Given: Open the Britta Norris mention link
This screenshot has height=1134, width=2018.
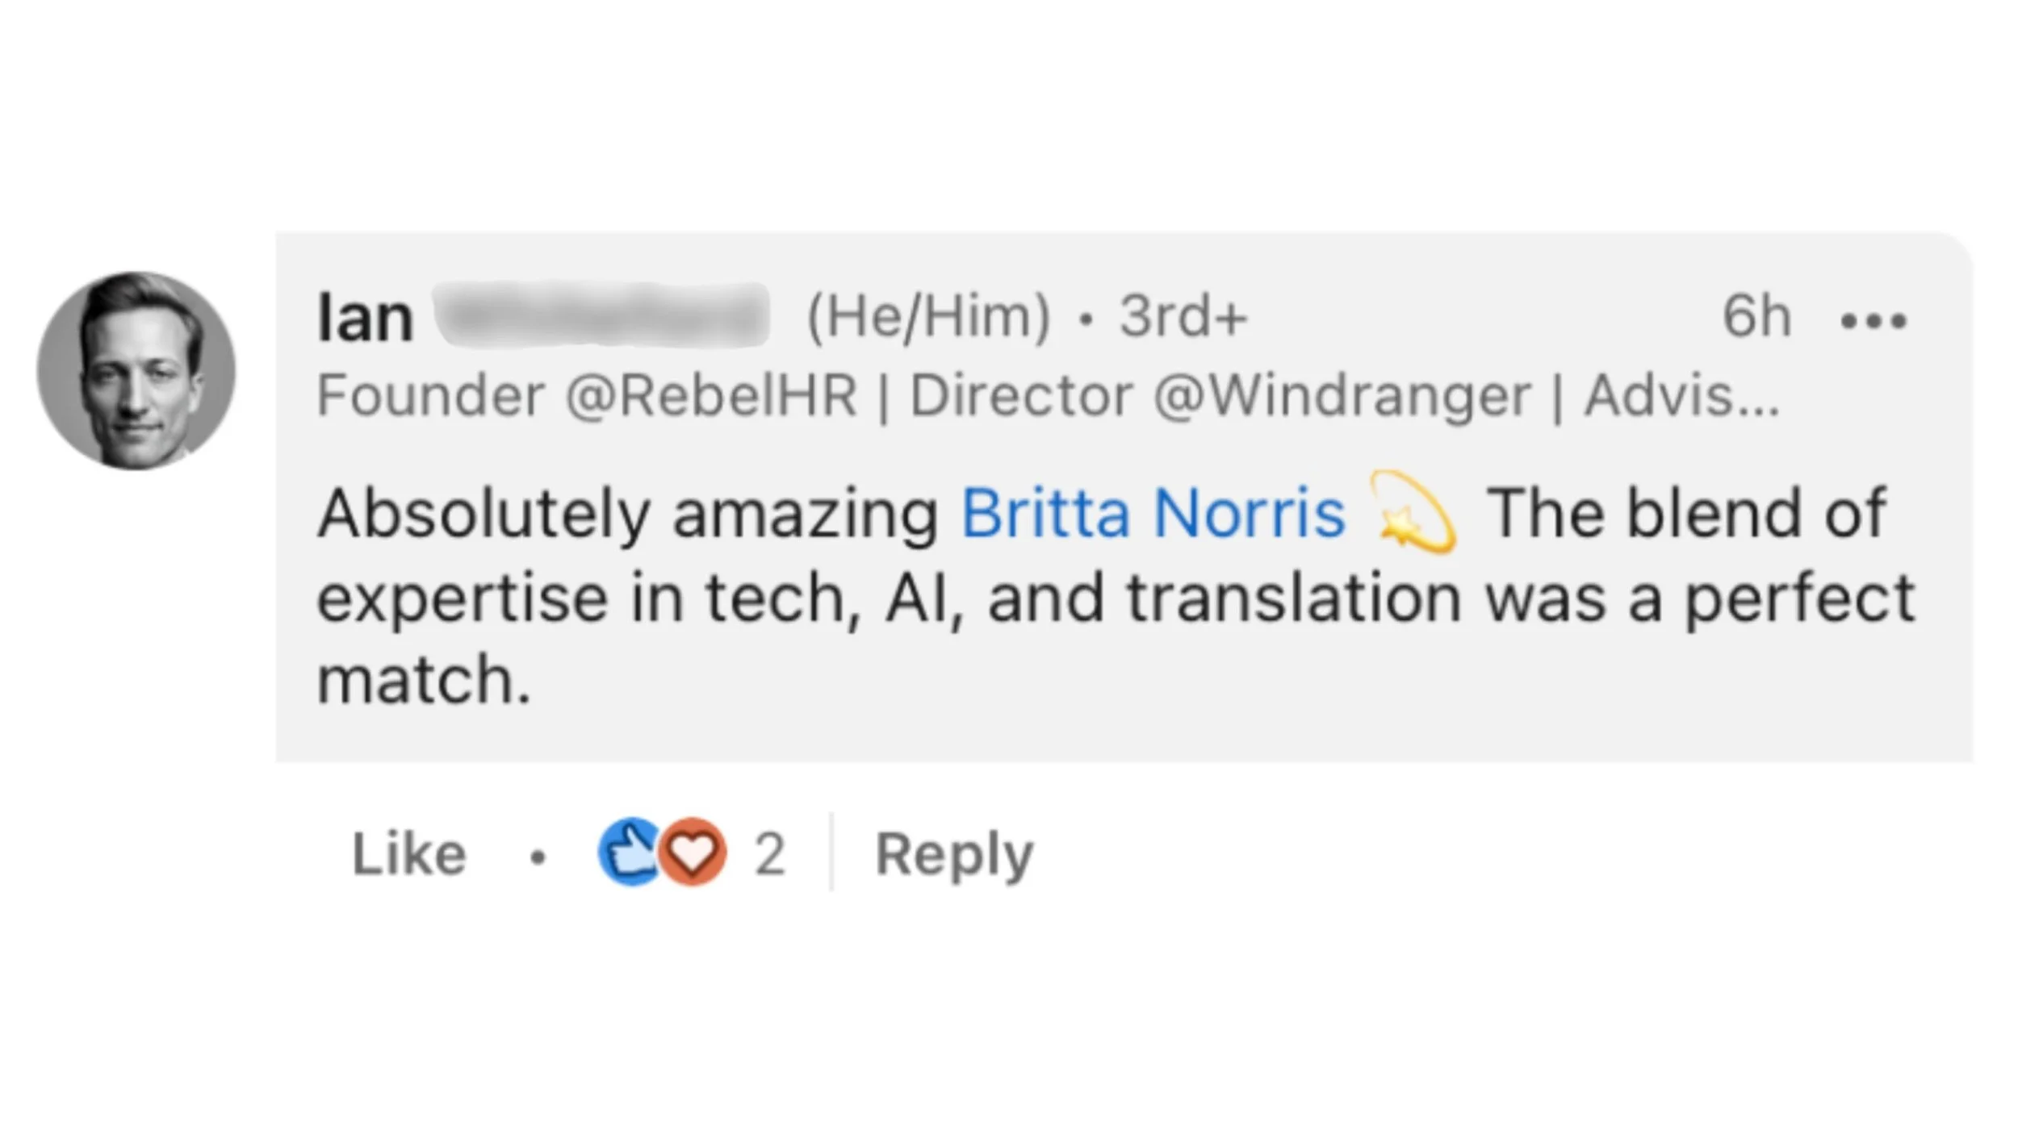Looking at the screenshot, I should pos(1153,513).
